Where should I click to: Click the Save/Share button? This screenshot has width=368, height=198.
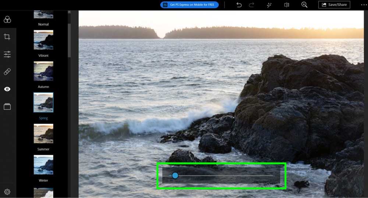[334, 5]
